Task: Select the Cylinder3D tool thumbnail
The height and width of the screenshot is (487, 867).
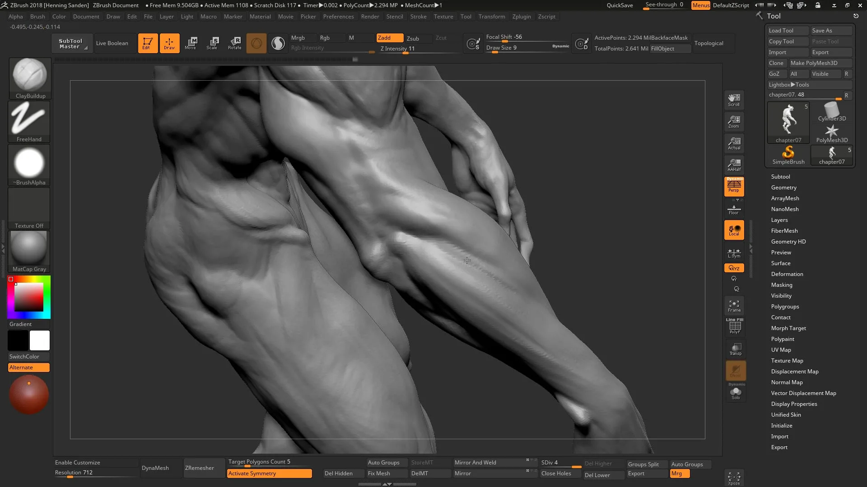Action: [831, 112]
